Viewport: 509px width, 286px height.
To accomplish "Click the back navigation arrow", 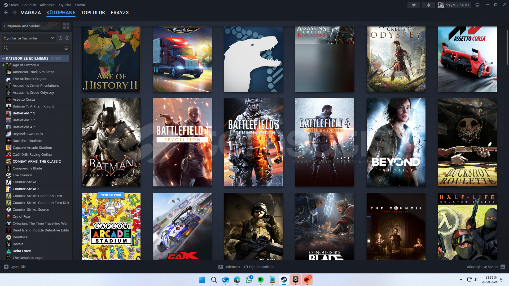I will pyautogui.click(x=6, y=12).
